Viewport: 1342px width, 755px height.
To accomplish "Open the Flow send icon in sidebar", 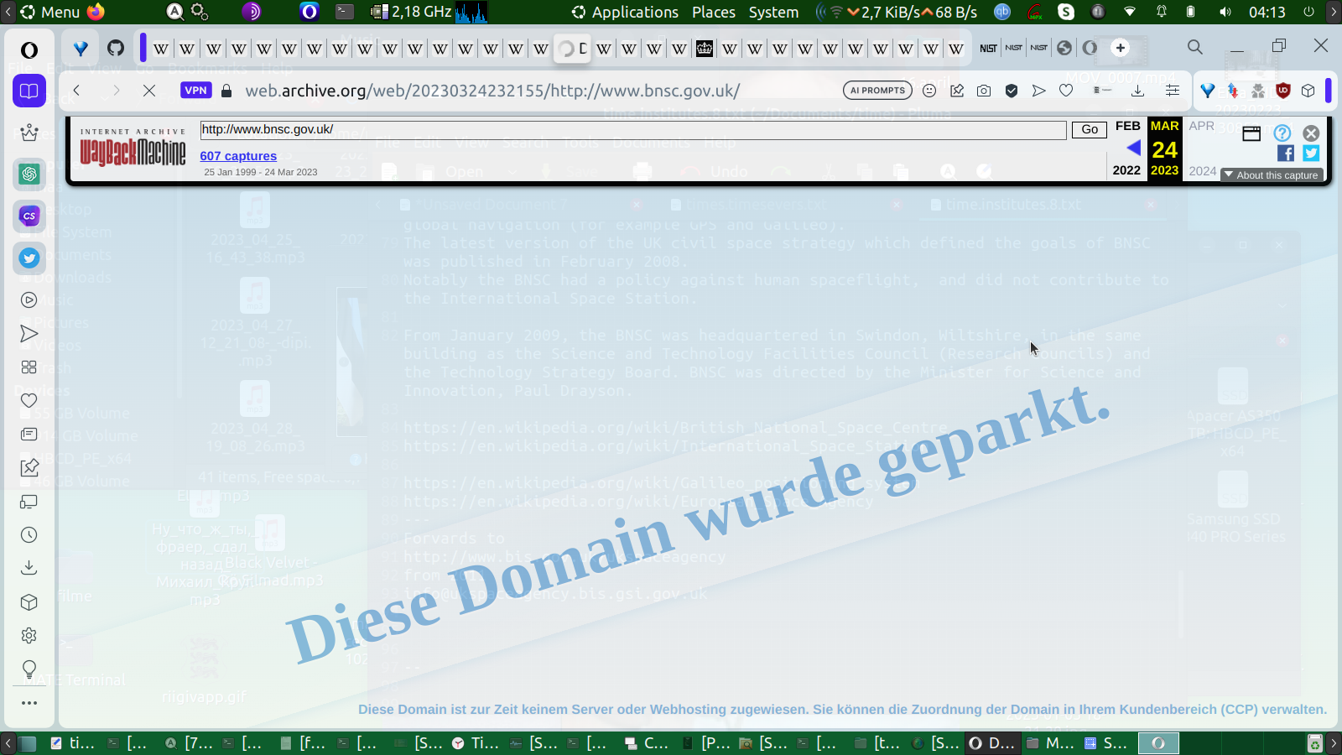I will pyautogui.click(x=29, y=334).
